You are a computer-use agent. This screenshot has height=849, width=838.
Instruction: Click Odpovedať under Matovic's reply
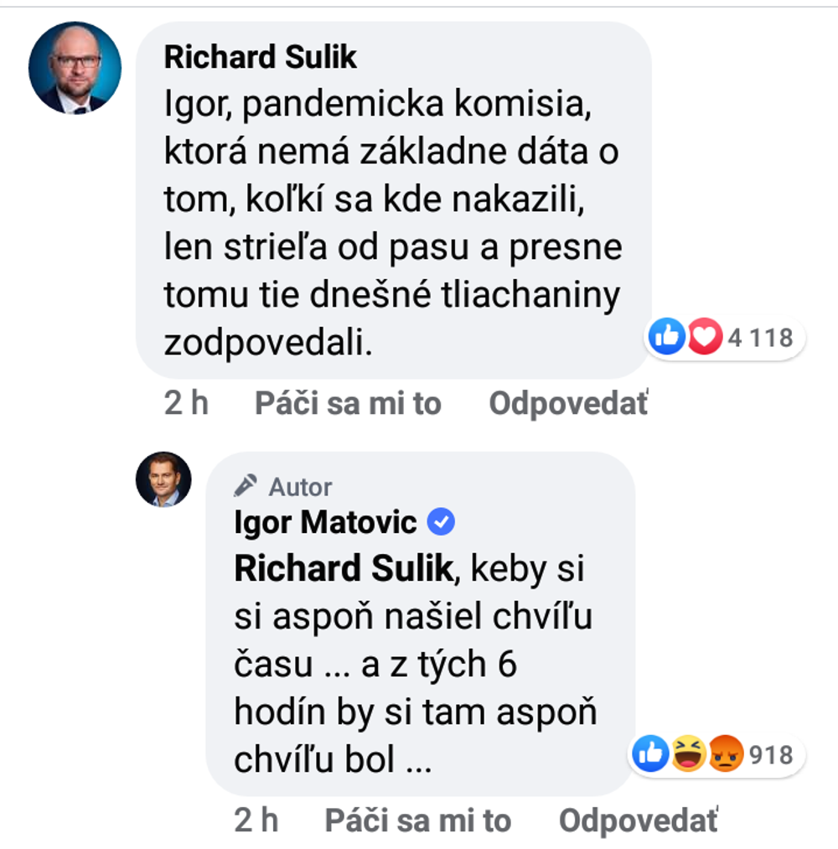[634, 821]
